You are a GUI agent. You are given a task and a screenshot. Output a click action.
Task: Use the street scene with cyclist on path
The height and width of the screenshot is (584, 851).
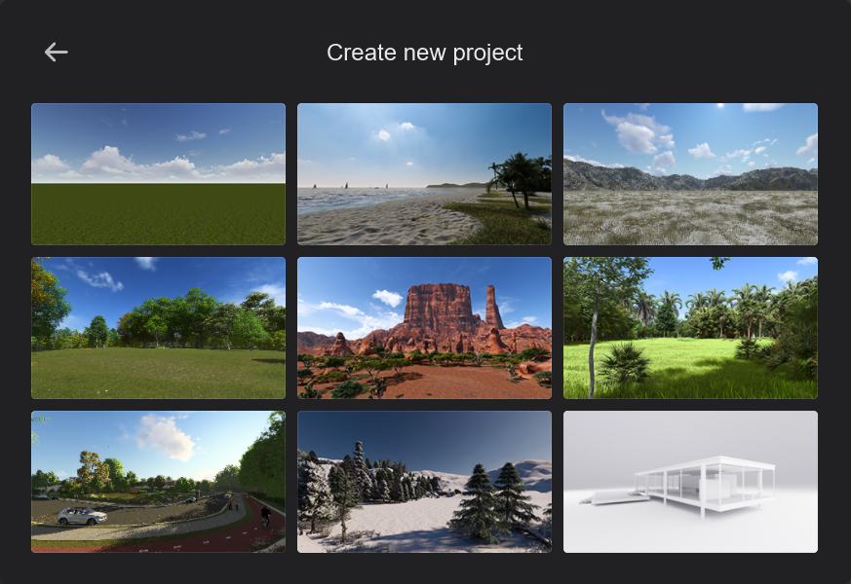158,482
